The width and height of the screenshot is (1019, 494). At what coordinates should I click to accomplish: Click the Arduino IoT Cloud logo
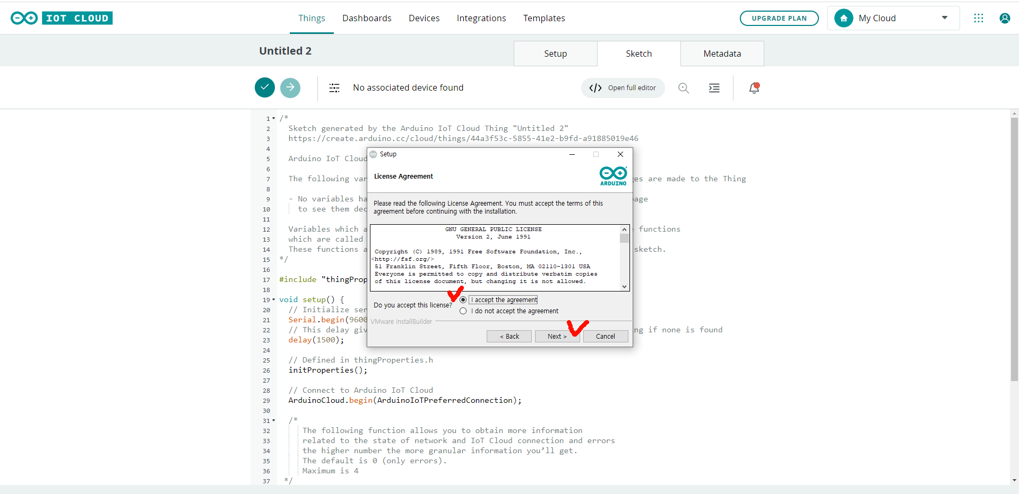(x=62, y=18)
